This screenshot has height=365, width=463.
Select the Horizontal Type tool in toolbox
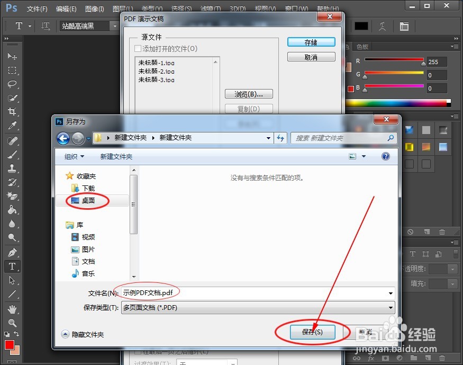12,266
